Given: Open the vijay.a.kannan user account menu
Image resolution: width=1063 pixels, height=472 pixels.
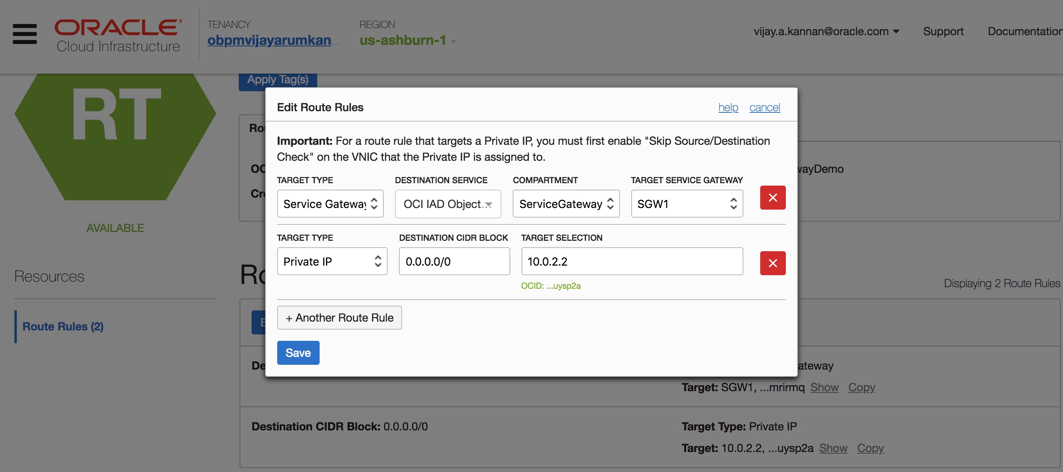Looking at the screenshot, I should point(826,31).
